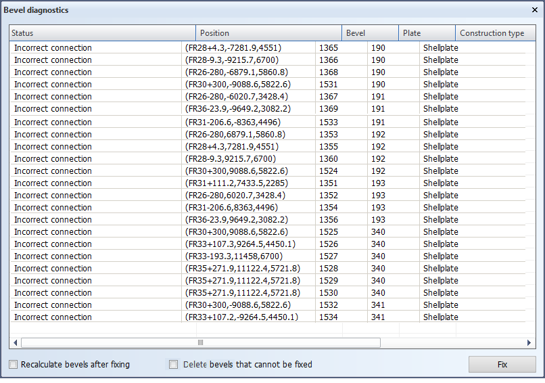The height and width of the screenshot is (383, 545).
Task: Select the row numbered 1527
Action: [328, 256]
